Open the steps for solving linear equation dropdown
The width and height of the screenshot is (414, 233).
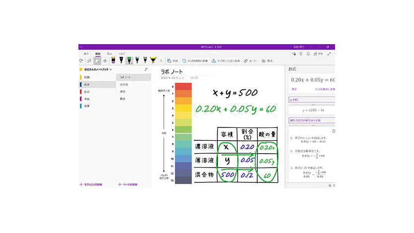pos(312,120)
